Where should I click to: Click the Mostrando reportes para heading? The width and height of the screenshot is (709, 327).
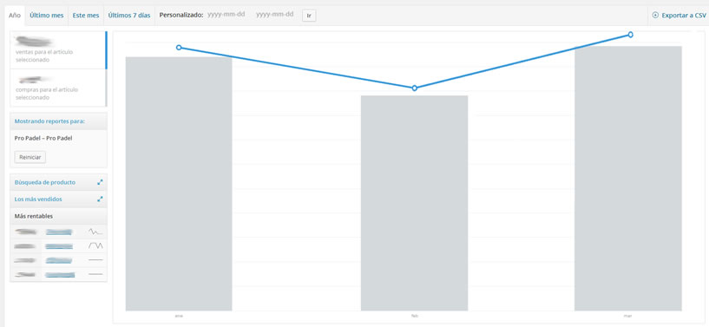pyautogui.click(x=49, y=121)
